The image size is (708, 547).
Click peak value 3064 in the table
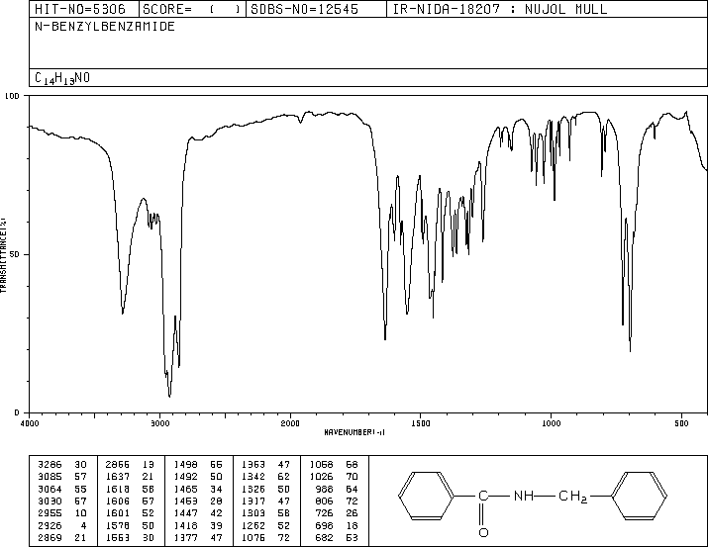click(x=51, y=489)
